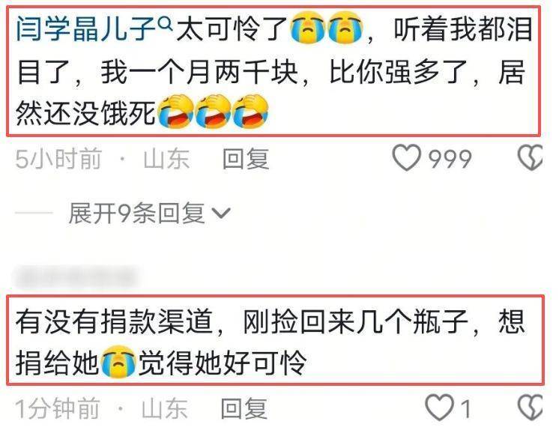Tap the three laughing-crying emojis after 饿死

[214, 112]
